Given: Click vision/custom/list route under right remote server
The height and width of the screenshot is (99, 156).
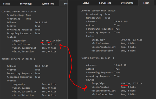Looking at the screenshot, I should click(103, 91).
